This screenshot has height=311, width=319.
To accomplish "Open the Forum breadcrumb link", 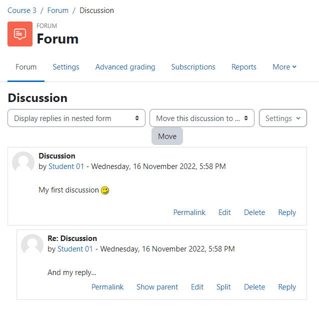I will pos(58,10).
